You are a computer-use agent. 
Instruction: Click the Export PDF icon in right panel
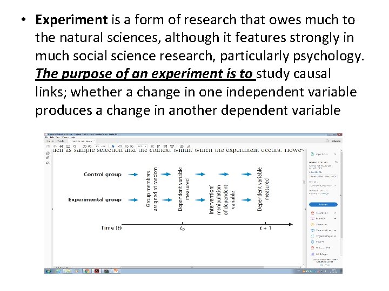point(312,154)
